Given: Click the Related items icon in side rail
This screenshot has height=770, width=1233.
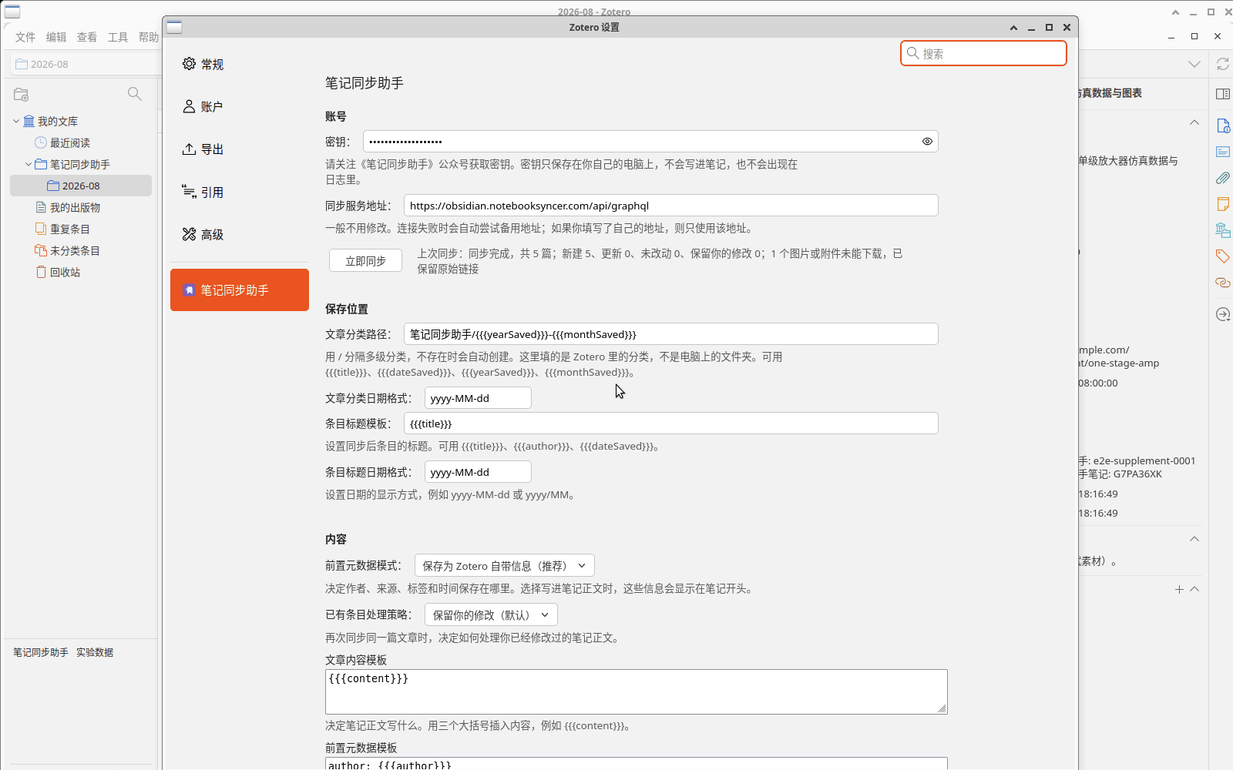Looking at the screenshot, I should tap(1223, 283).
